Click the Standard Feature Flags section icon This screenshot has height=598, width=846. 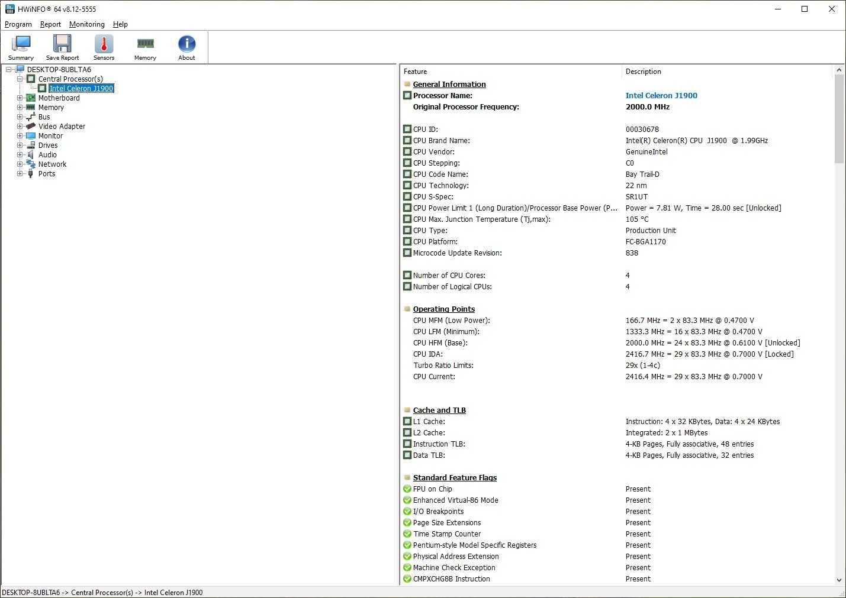[x=407, y=478]
